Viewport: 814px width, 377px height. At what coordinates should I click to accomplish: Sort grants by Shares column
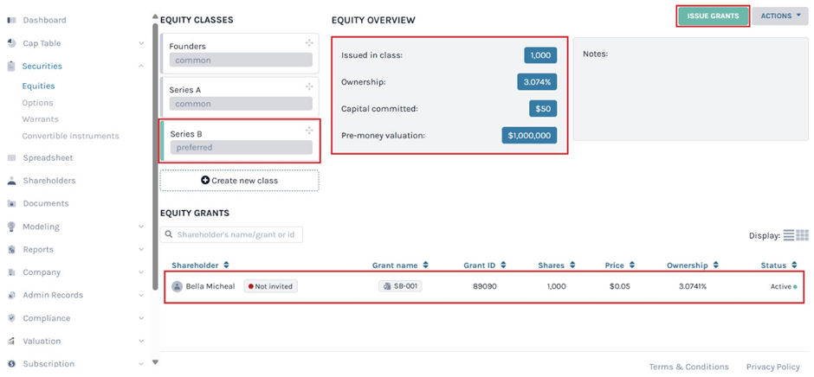coord(557,265)
